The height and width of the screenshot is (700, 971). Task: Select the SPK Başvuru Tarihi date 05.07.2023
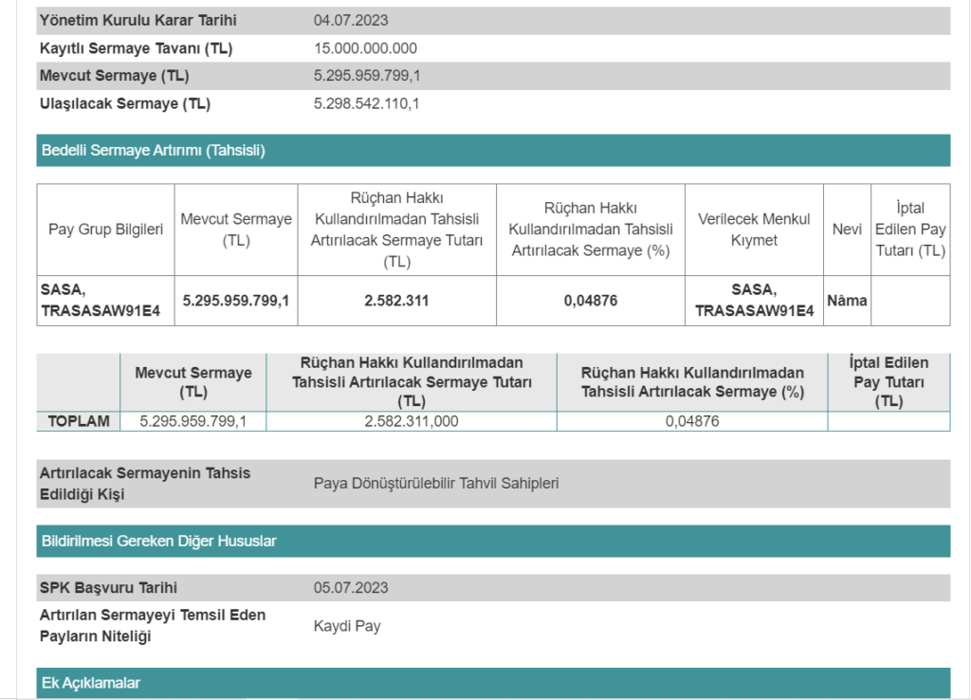coord(351,588)
